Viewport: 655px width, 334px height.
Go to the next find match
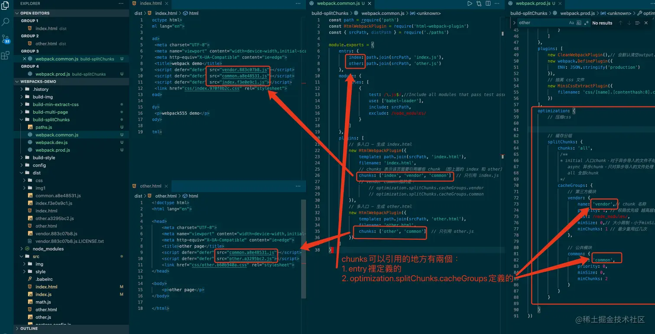(629, 23)
